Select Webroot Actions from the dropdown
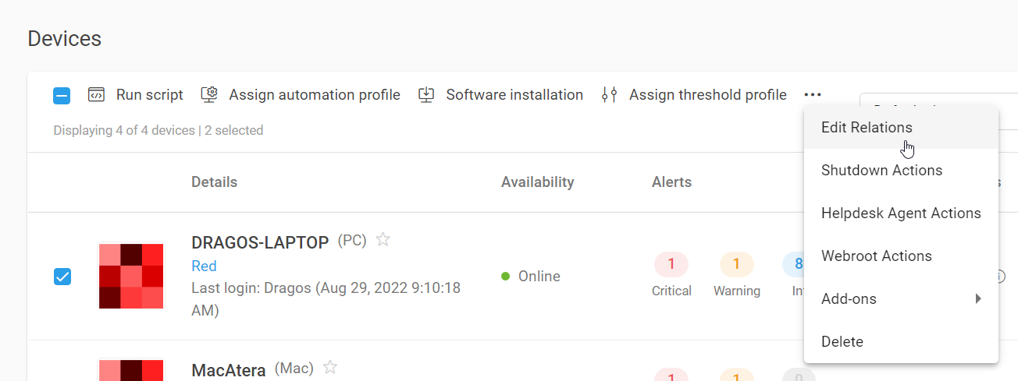Viewport: 1018px width, 381px height. pos(901,256)
